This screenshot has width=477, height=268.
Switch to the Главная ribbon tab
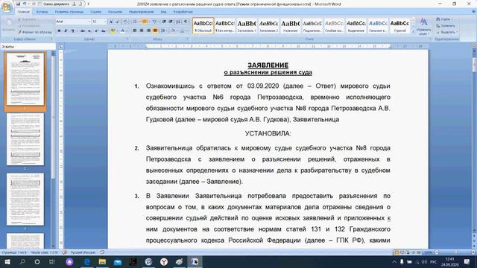pos(23,12)
